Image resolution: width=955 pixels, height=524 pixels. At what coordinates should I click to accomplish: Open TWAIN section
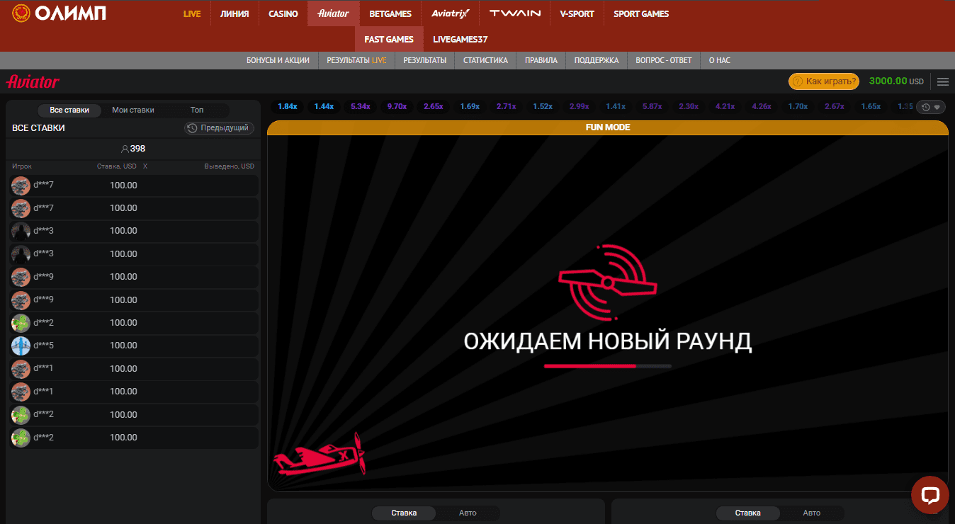515,13
